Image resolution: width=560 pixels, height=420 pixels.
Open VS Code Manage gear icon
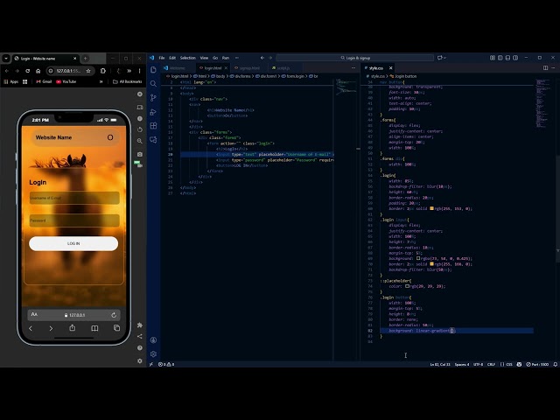[x=153, y=353]
